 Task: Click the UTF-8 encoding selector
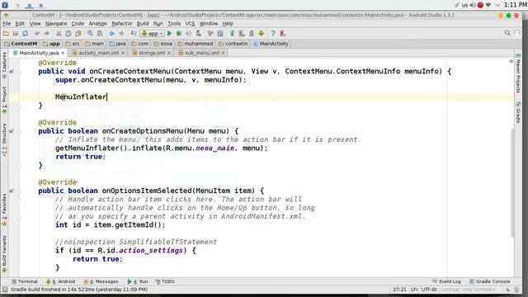coord(429,290)
